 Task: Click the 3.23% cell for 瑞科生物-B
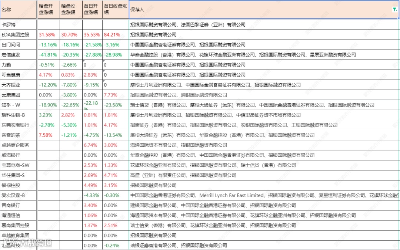click(49, 115)
